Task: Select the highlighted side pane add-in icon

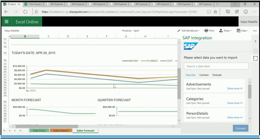Action: tap(255, 59)
